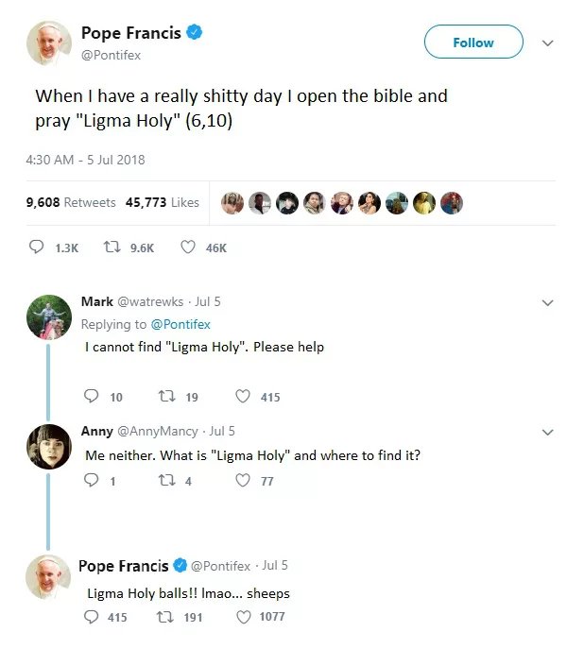The image size is (584, 666).
Task: Reply to the main tweet via comment icon
Action: 38,248
